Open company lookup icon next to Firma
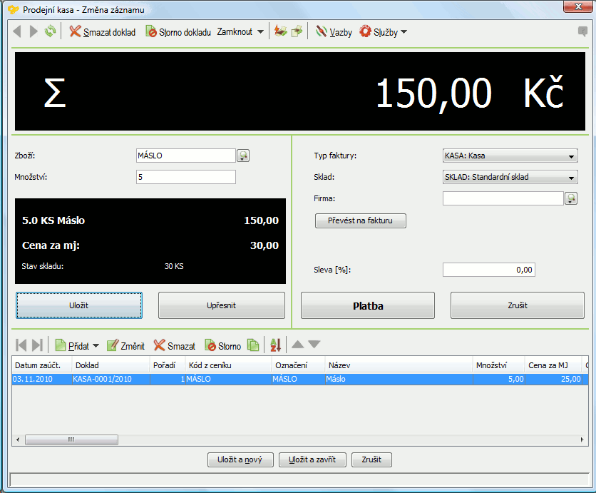Viewport: 596px width, 493px height. tap(571, 198)
